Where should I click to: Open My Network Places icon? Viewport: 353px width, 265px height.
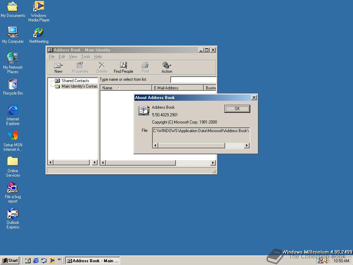[x=13, y=63]
